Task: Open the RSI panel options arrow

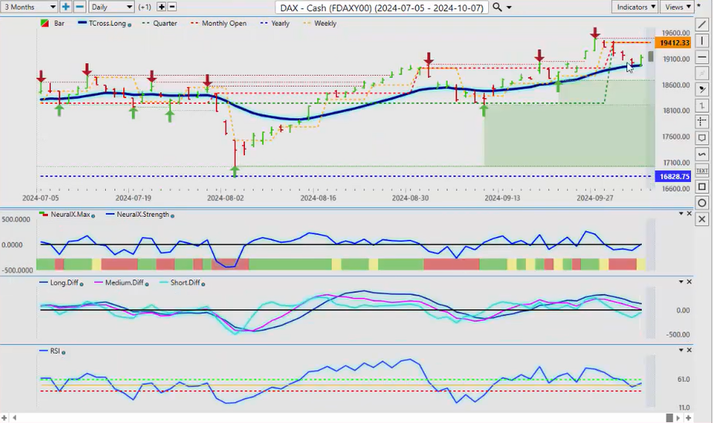Action: (x=681, y=350)
